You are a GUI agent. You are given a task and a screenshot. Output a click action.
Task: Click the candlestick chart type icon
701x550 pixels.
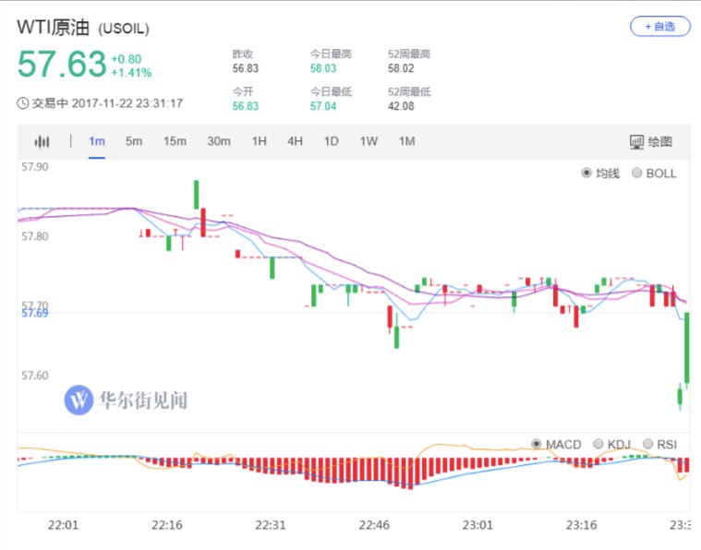[x=42, y=141]
